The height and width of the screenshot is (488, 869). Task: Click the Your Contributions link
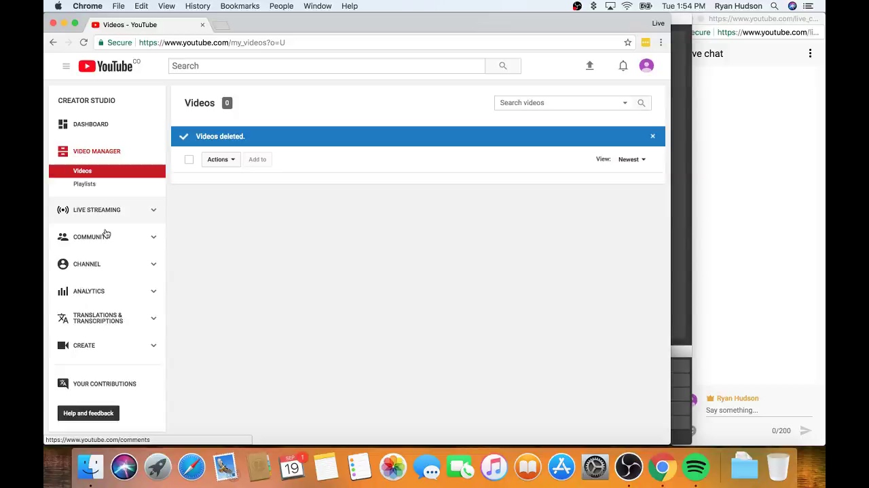105,384
